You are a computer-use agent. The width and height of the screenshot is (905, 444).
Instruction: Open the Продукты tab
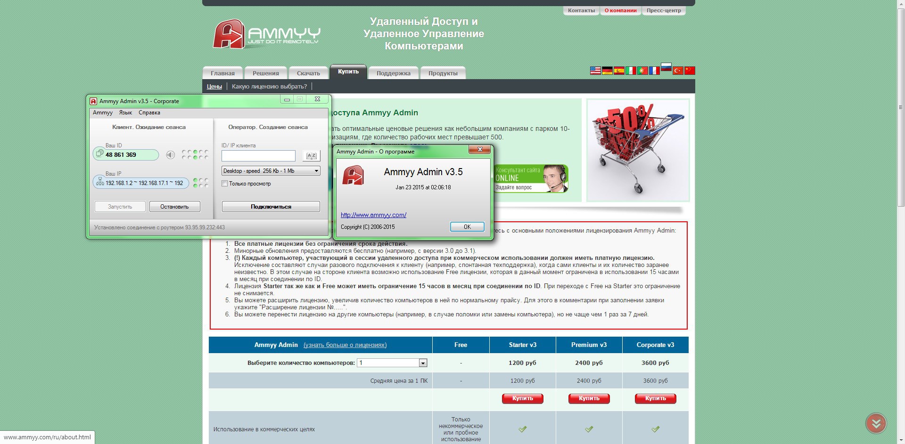tap(443, 73)
